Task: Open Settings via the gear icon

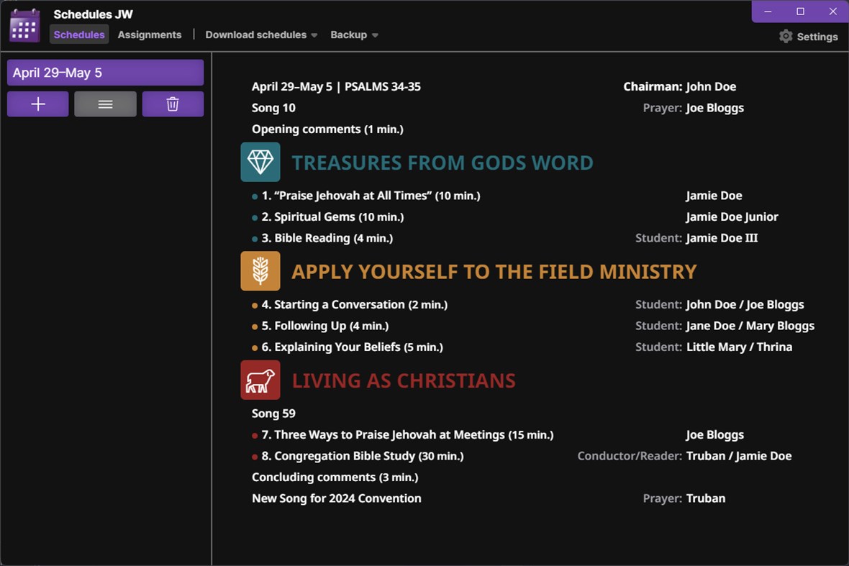Action: pyautogui.click(x=785, y=36)
